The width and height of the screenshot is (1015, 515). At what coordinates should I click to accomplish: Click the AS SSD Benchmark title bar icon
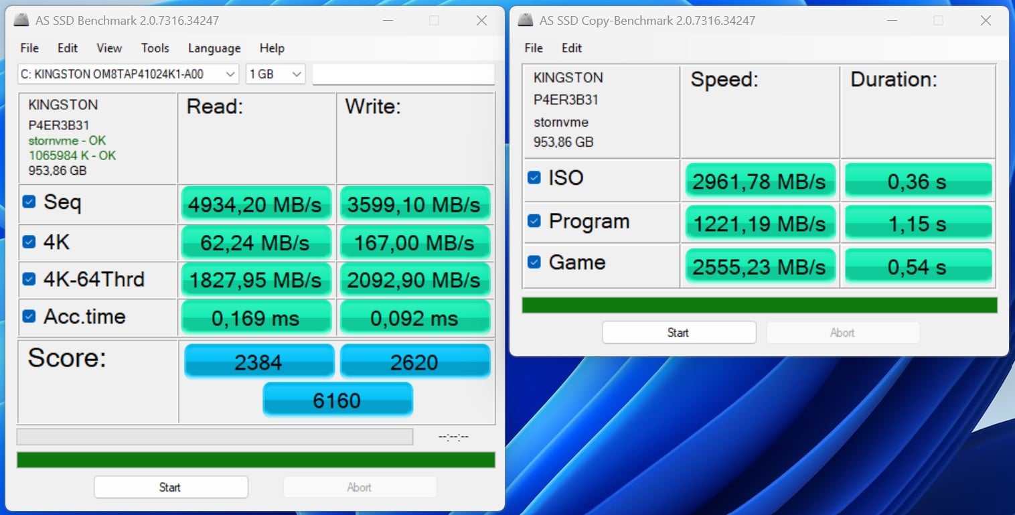[x=21, y=21]
